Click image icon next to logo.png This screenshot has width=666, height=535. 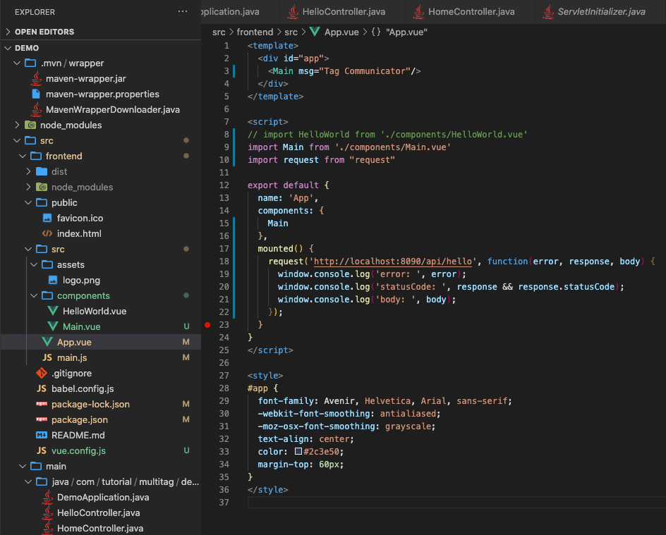[53, 280]
